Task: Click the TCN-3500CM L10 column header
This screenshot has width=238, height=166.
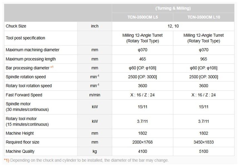Action: pos(203,17)
